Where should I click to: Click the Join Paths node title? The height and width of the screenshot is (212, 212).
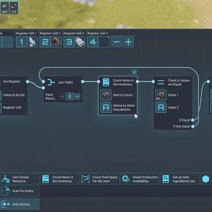tap(65, 83)
